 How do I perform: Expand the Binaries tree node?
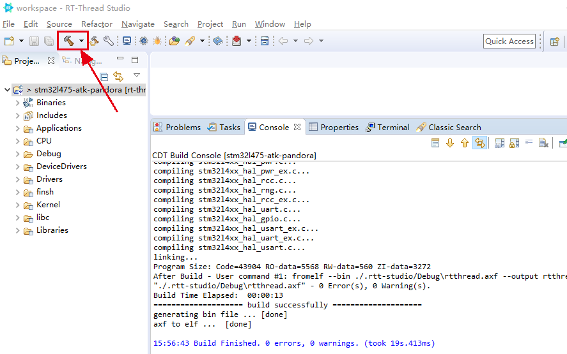pos(17,103)
